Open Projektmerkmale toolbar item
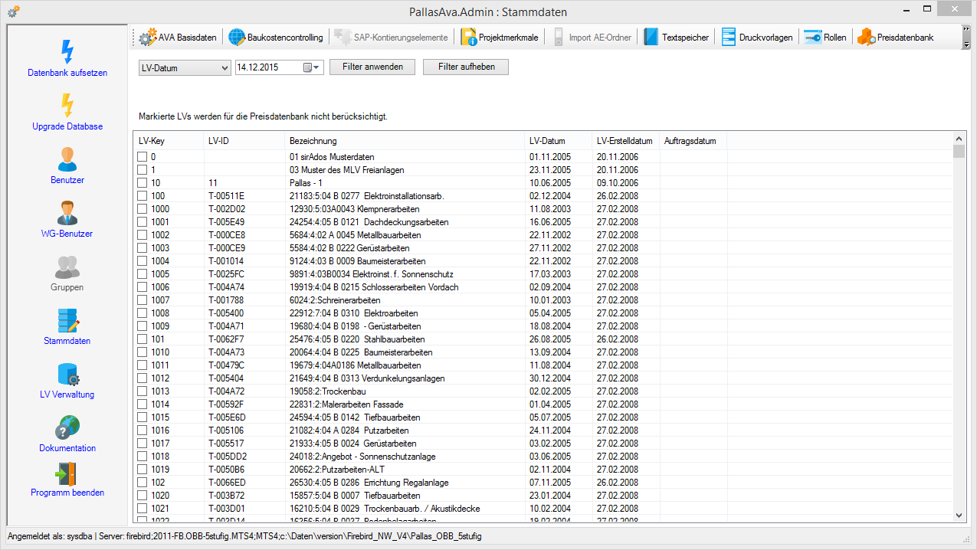Screen dimensions: 977x550 (x=500, y=37)
